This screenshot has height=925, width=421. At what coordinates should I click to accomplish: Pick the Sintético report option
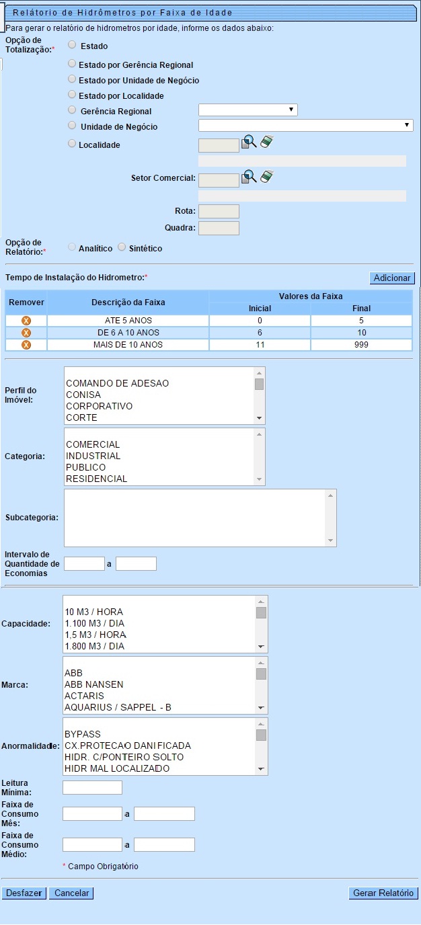click(122, 247)
